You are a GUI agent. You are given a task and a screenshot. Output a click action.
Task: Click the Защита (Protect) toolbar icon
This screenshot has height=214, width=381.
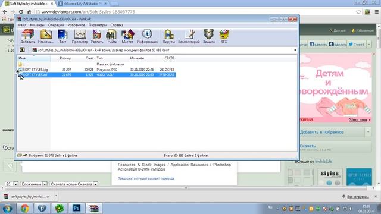click(x=209, y=36)
